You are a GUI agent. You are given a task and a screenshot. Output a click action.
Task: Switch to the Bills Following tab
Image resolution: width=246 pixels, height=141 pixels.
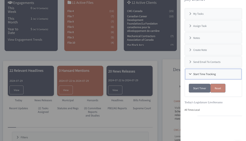pos(142,100)
